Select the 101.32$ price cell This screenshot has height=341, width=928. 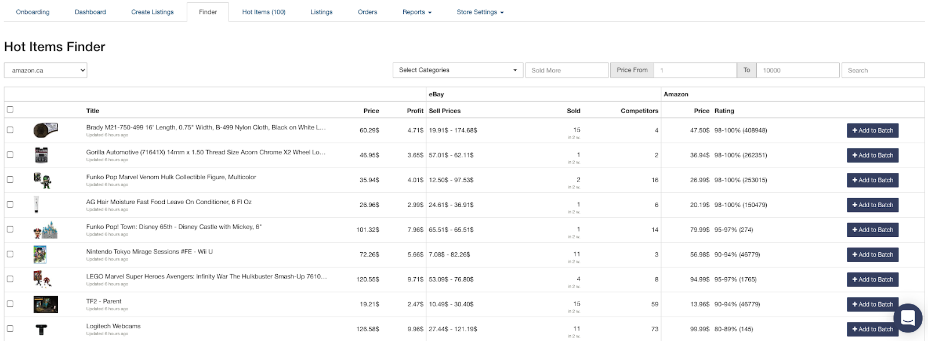(368, 230)
